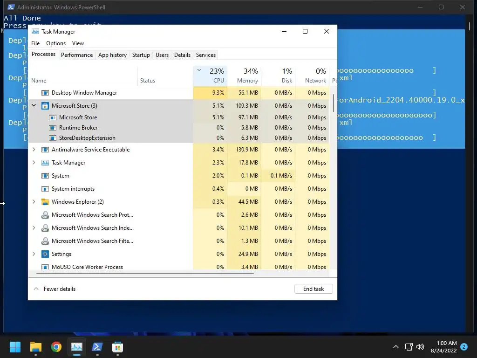Click the System interrupts process icon
Image resolution: width=477 pixels, height=358 pixels.
click(45, 189)
